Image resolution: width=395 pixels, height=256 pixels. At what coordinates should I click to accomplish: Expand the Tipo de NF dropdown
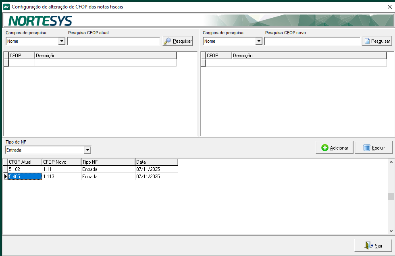[87, 150]
